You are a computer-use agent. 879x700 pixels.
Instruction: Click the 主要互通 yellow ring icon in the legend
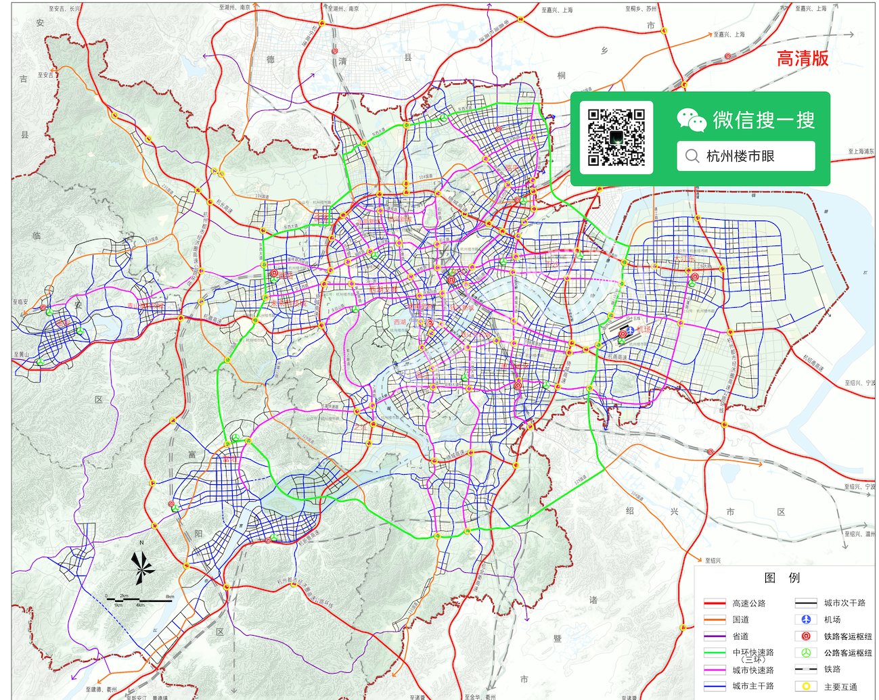tap(806, 686)
